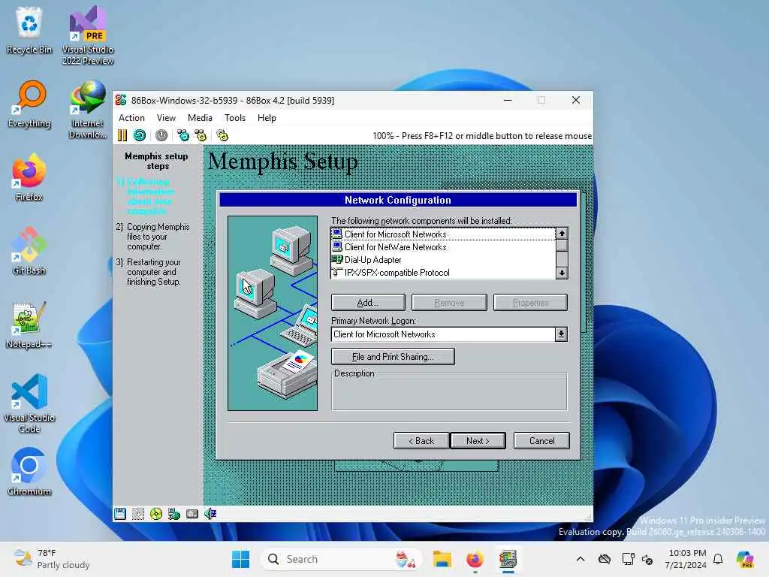Pause the emulation with the pause icon

(x=122, y=135)
